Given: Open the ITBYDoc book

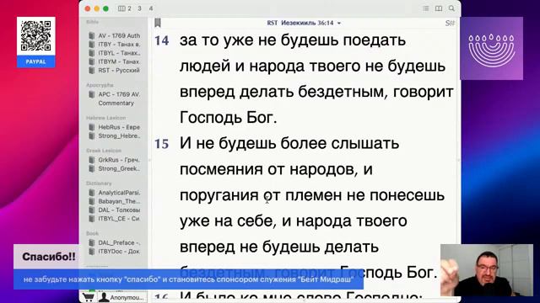Looking at the screenshot, I should click(119, 251).
